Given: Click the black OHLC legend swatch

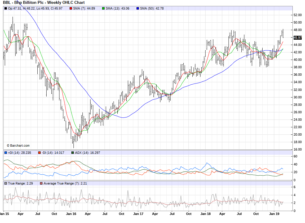Looking at the screenshot, I should pos(6,8).
